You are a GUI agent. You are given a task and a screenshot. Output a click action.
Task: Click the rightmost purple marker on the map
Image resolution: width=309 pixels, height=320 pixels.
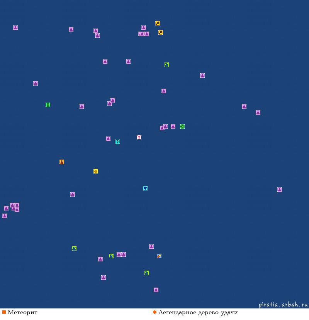pyautogui.click(x=280, y=190)
